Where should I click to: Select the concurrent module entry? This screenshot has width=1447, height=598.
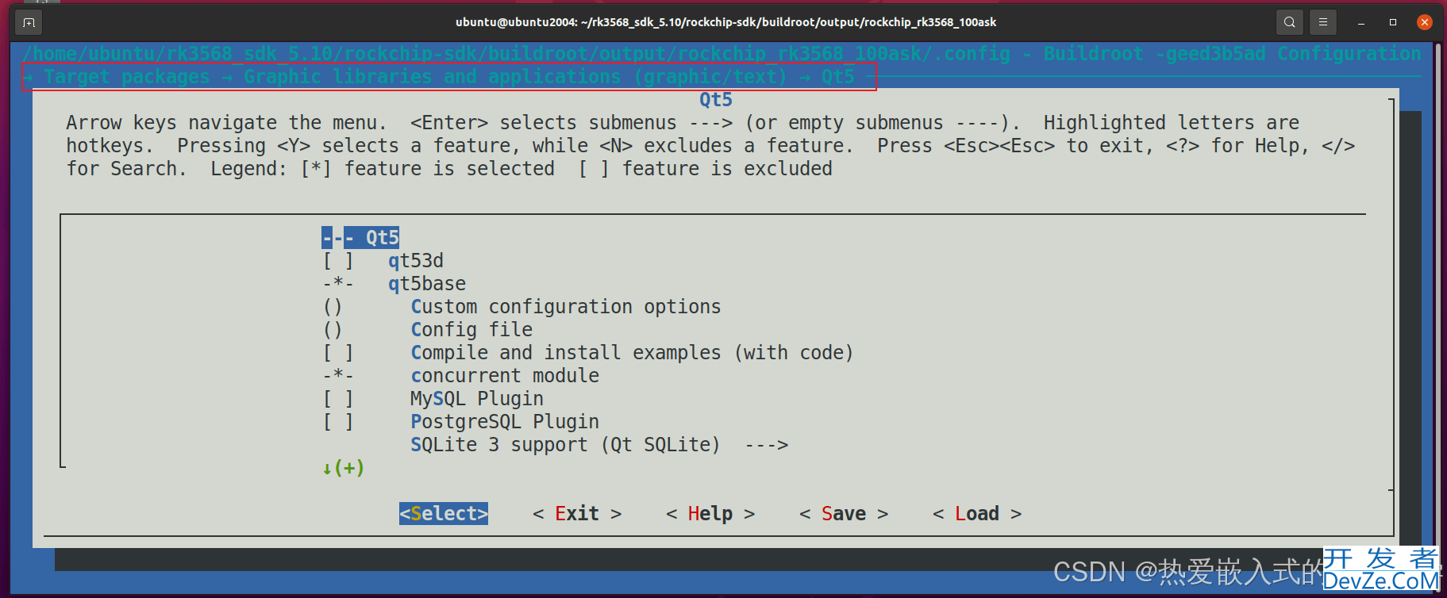505,376
